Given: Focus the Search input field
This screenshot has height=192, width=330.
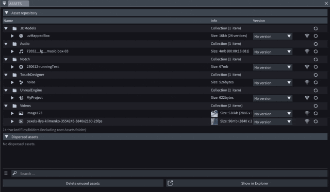Looking at the screenshot, I should (170, 173).
